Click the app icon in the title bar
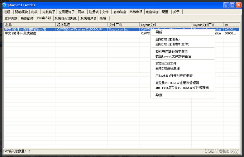Screen dimensions: 244x157 click(x=5, y=5)
